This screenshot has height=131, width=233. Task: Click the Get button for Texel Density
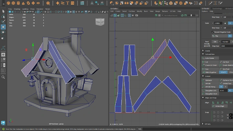tap(215, 42)
